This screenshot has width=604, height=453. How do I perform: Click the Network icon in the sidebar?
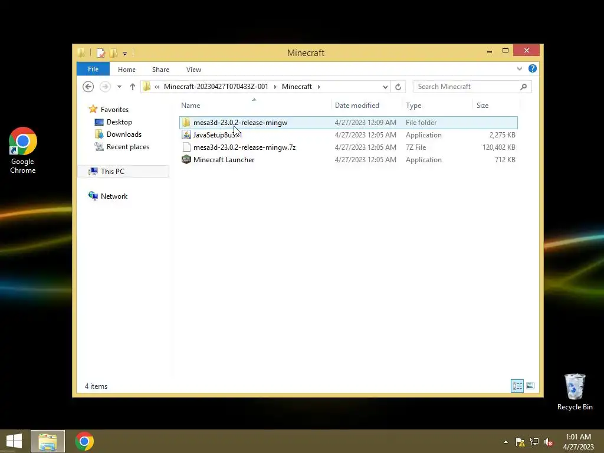pos(93,196)
